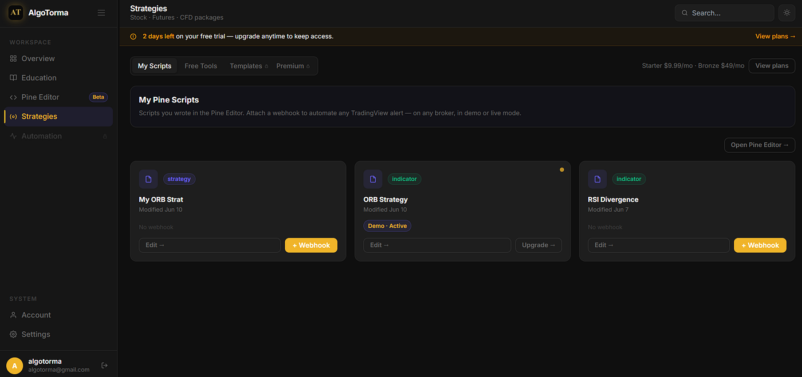The image size is (802, 377).
Task: Open Pine Editor in sidebar
Action: (x=58, y=97)
